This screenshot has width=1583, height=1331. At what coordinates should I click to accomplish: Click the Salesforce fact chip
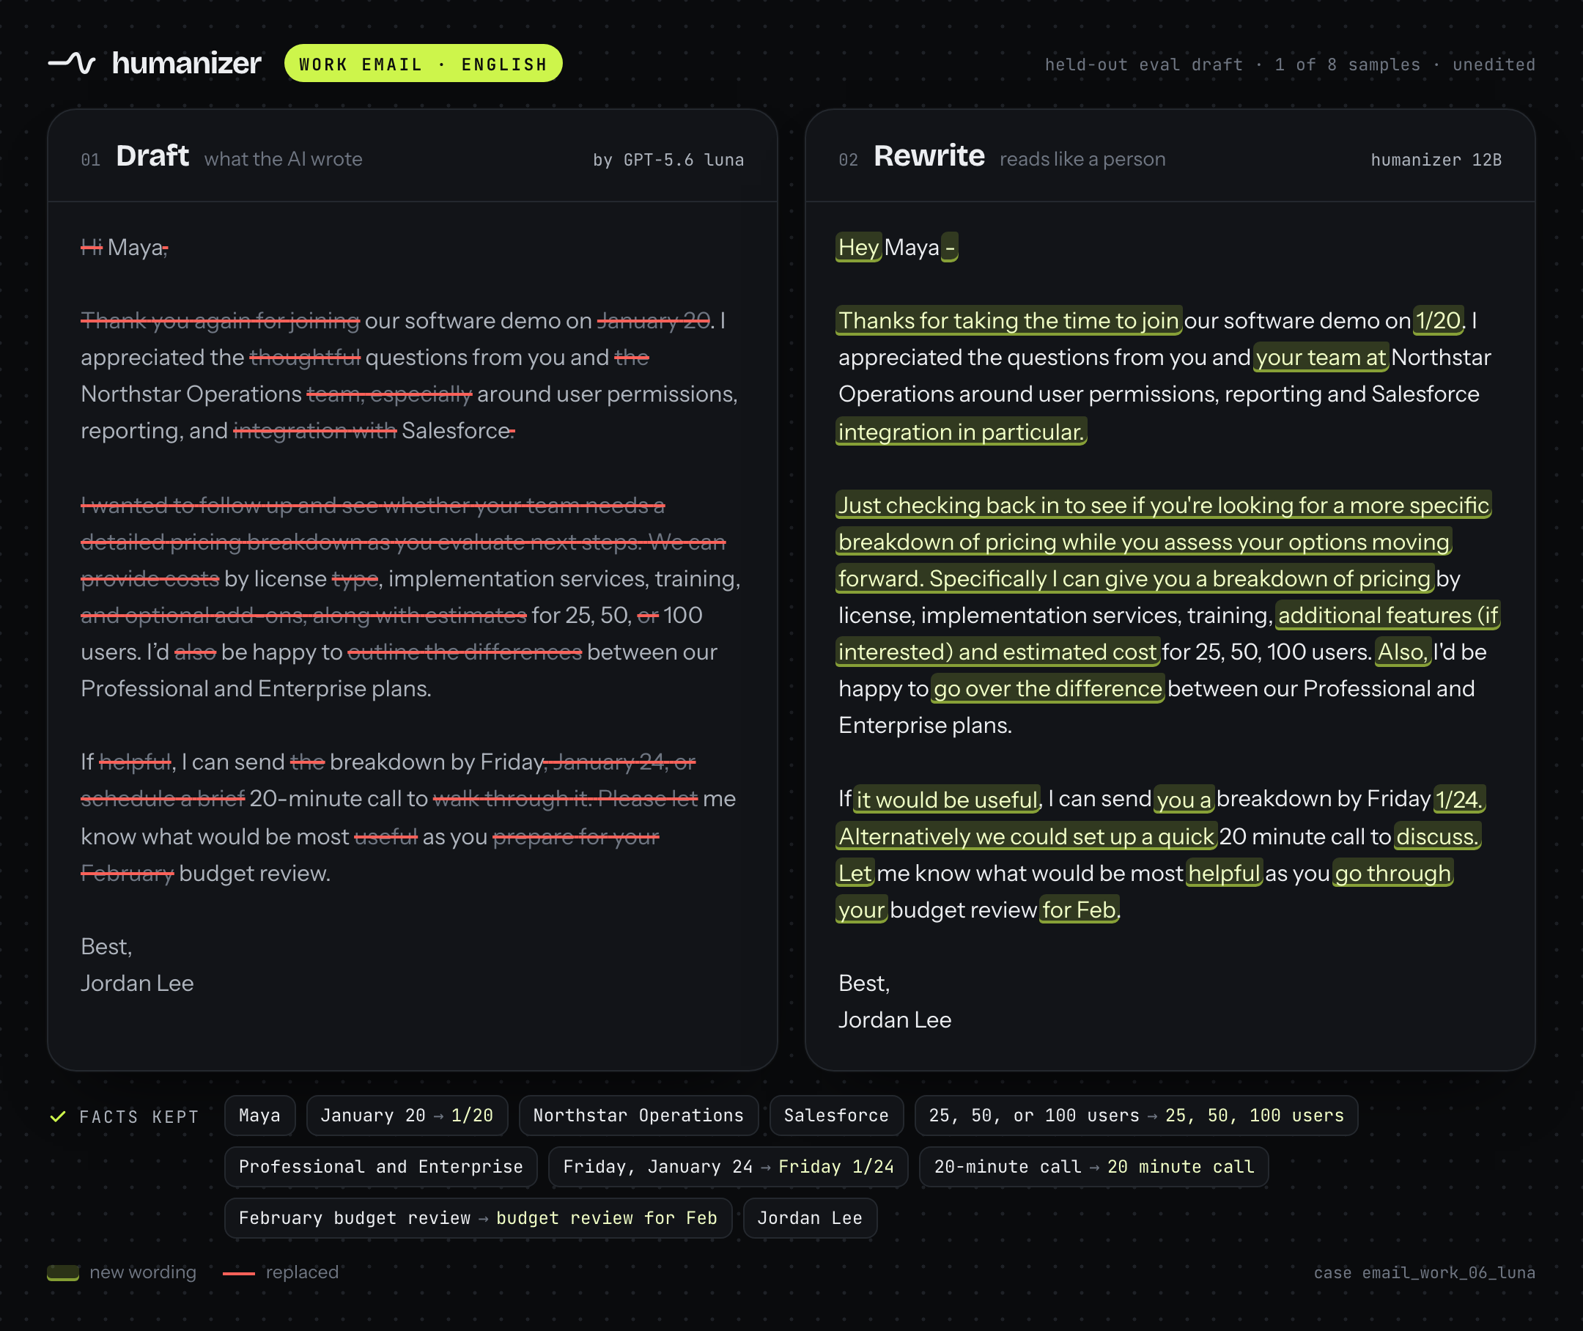[836, 1116]
